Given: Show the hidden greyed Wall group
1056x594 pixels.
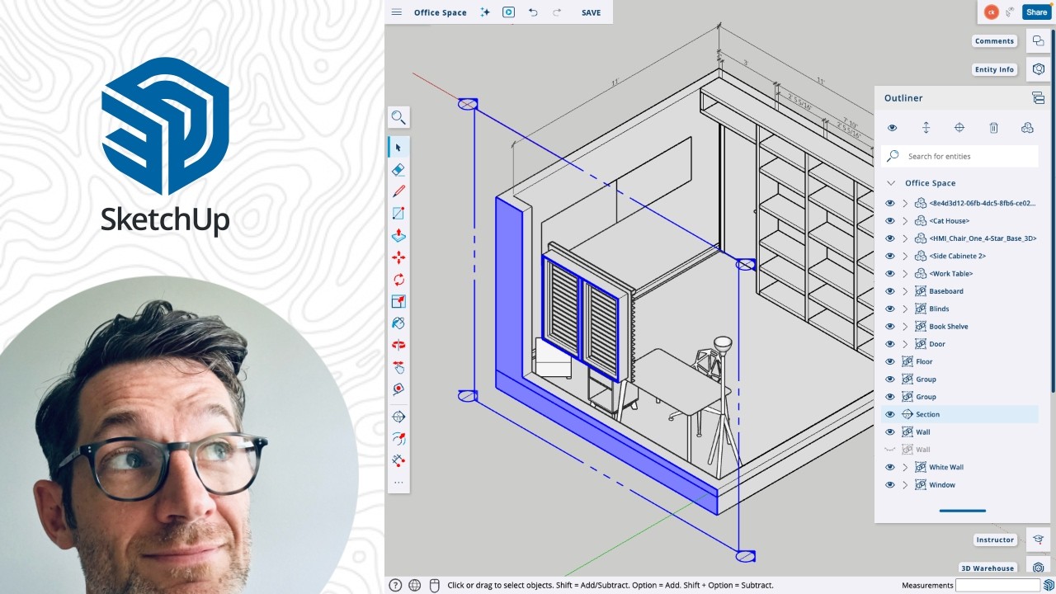Looking at the screenshot, I should (x=890, y=450).
